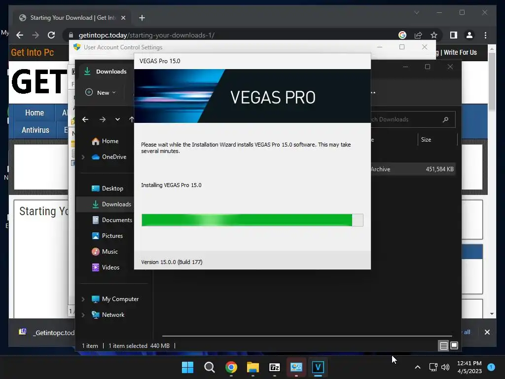Open VEGAS installer taskbar icon
The width and height of the screenshot is (505, 379).
(x=318, y=367)
